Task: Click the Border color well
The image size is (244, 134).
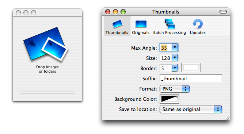Action: 191,68
